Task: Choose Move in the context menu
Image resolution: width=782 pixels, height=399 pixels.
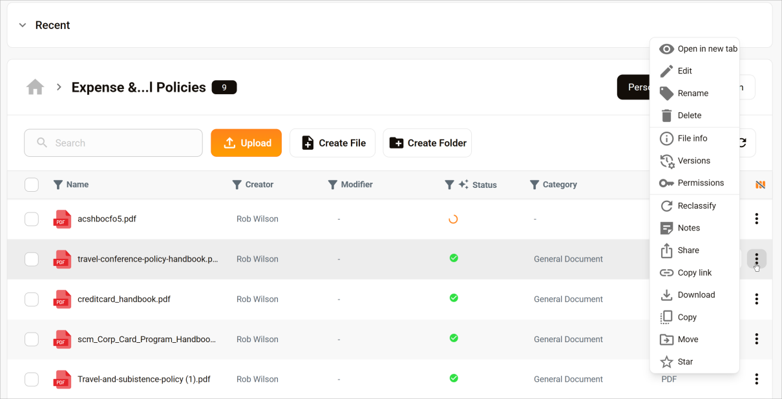Action: (695, 340)
